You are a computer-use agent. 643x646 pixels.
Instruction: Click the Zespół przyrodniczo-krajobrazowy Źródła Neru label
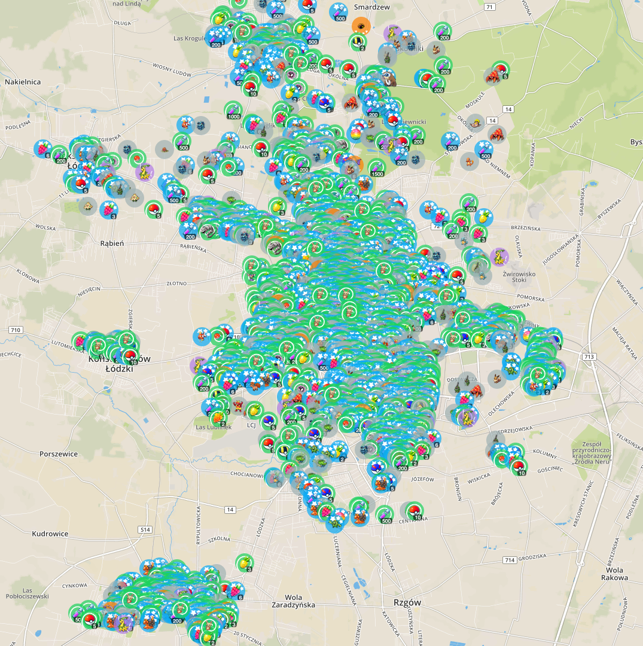click(592, 453)
